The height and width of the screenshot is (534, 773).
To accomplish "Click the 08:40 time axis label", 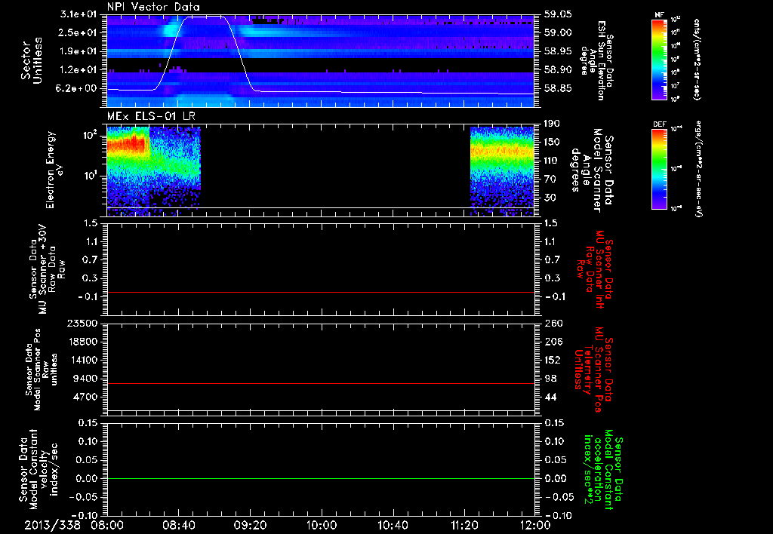I will 178,525.
